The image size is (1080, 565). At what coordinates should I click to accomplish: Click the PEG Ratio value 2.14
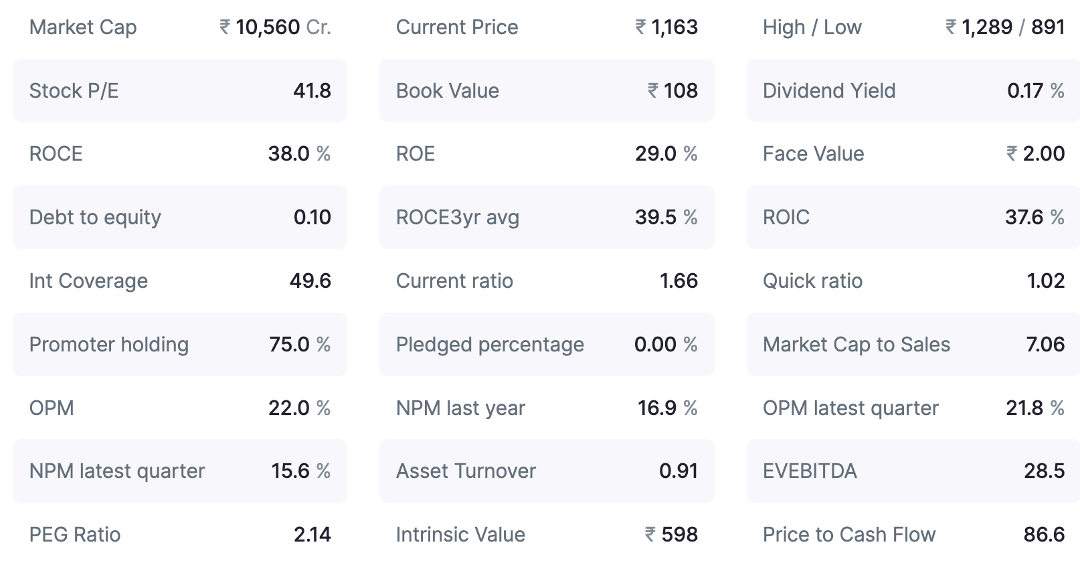tap(312, 535)
